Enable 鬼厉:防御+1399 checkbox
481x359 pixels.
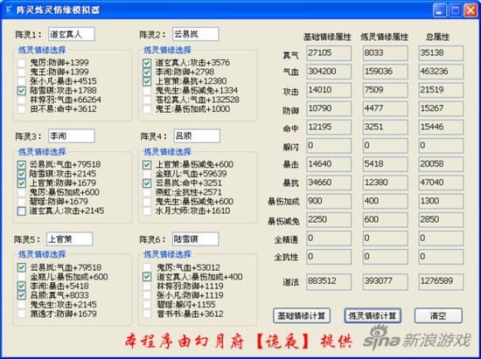22,63
